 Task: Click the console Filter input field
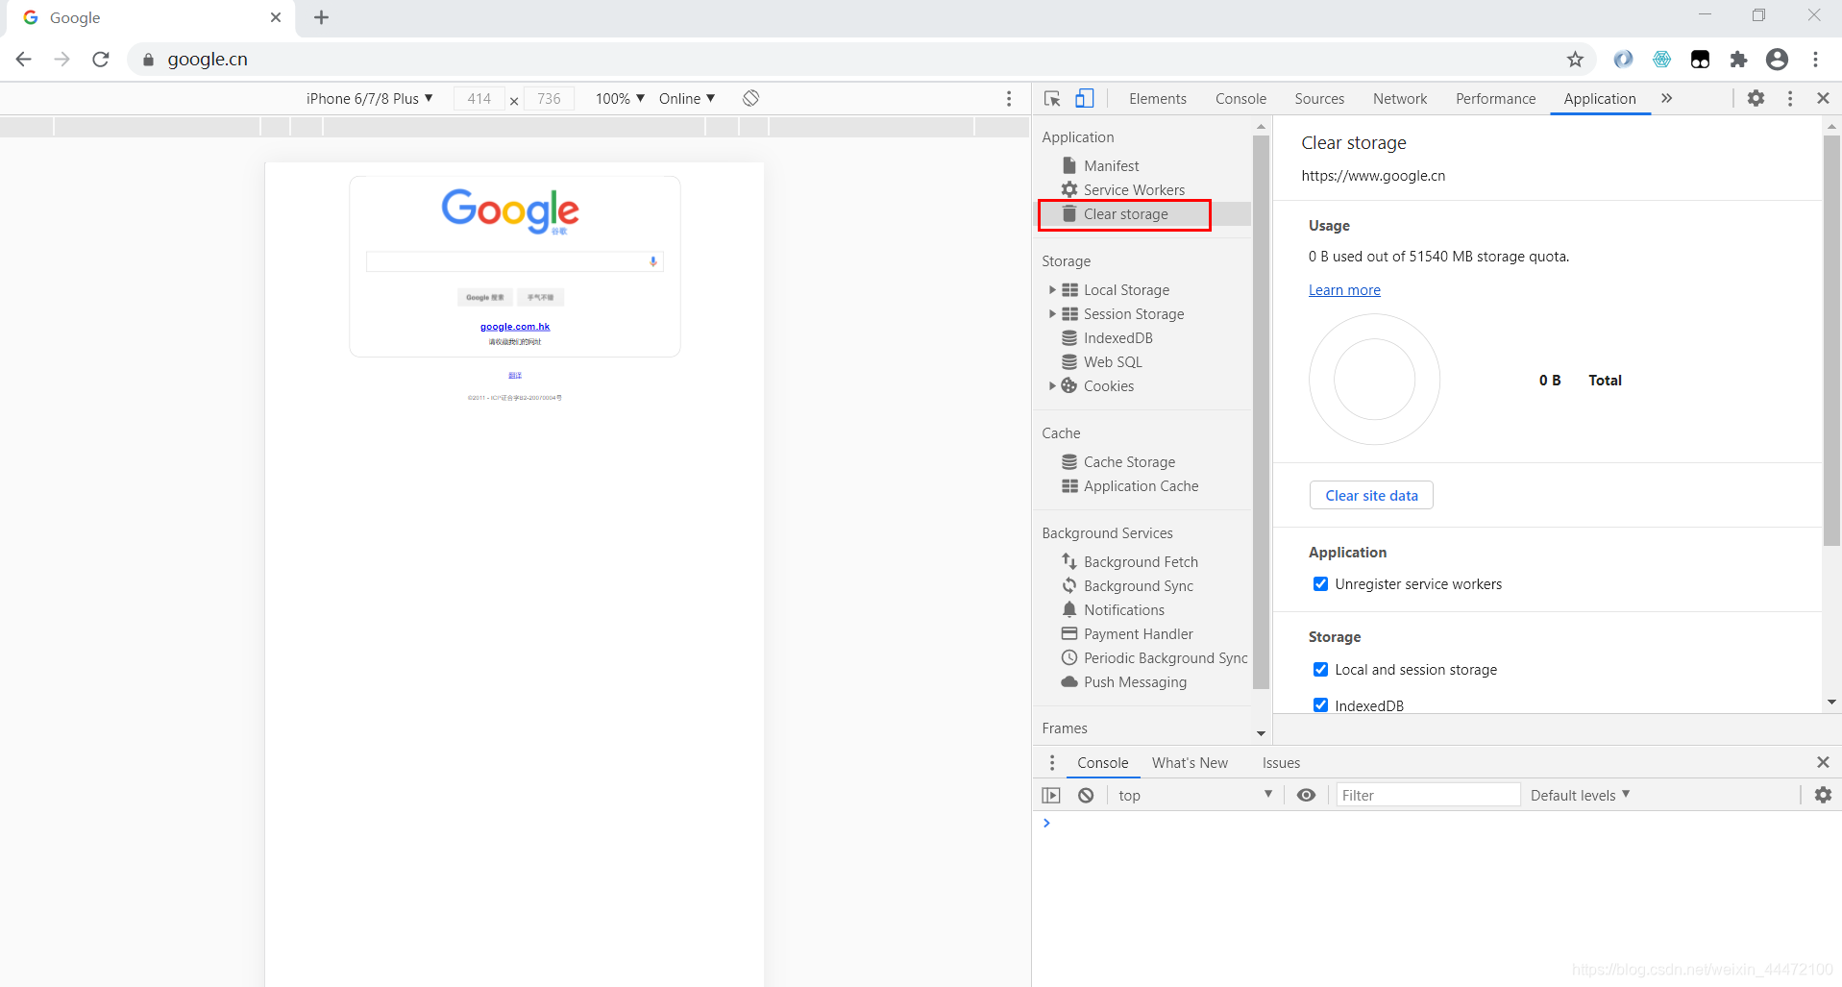click(1428, 795)
